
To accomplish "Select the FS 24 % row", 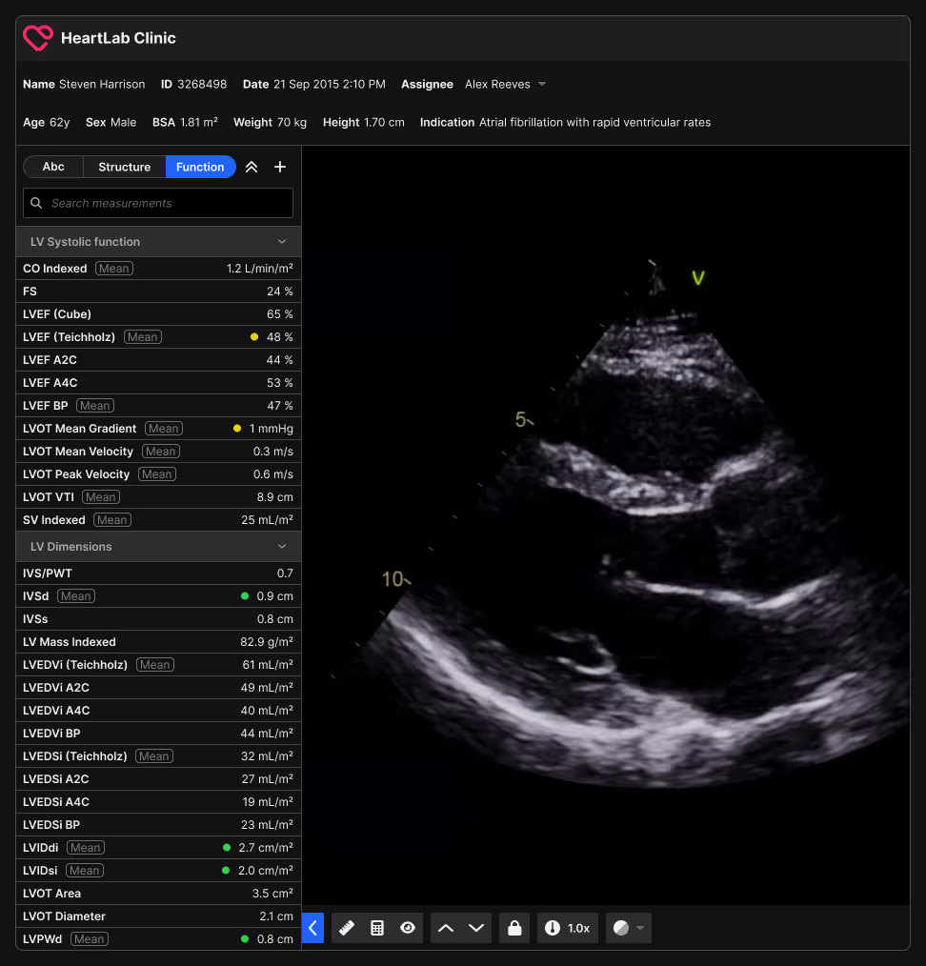I will tap(158, 292).
